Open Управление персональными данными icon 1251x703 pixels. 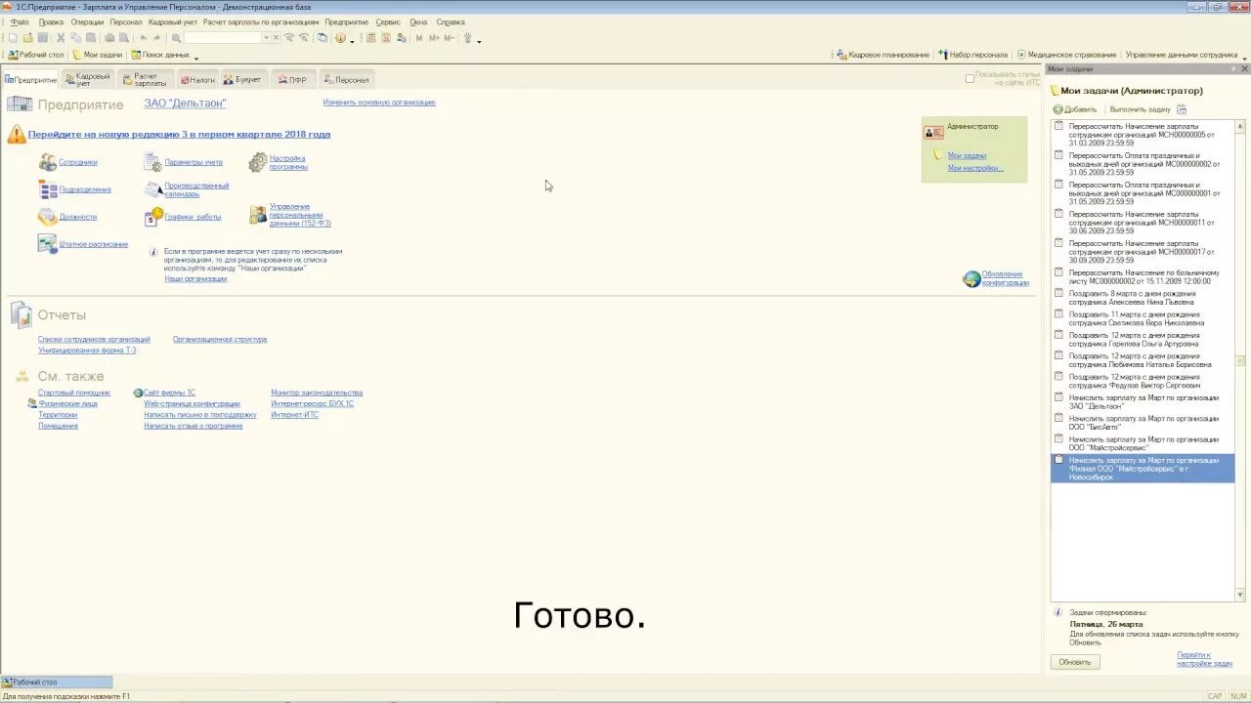tap(257, 215)
